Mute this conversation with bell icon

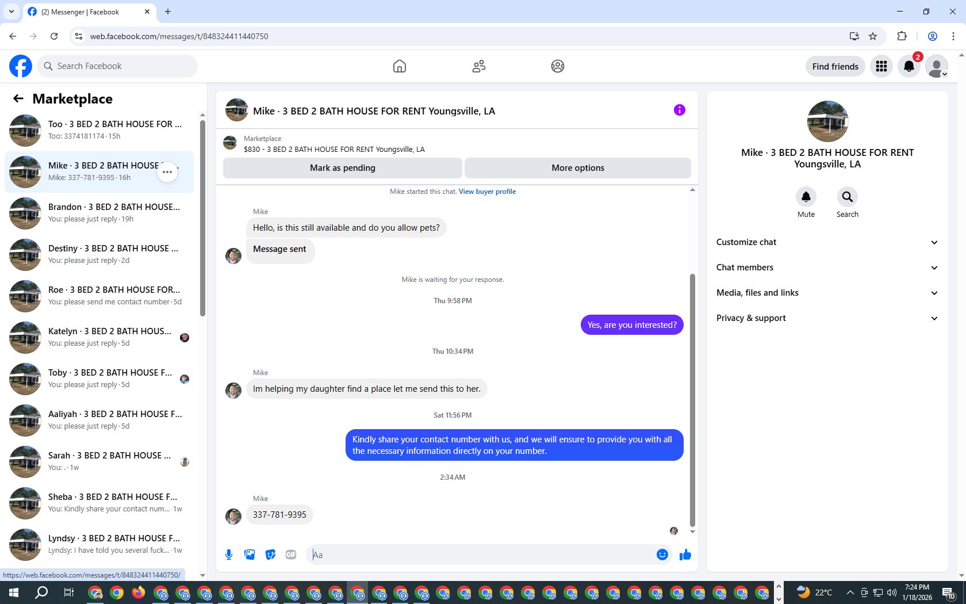[806, 197]
